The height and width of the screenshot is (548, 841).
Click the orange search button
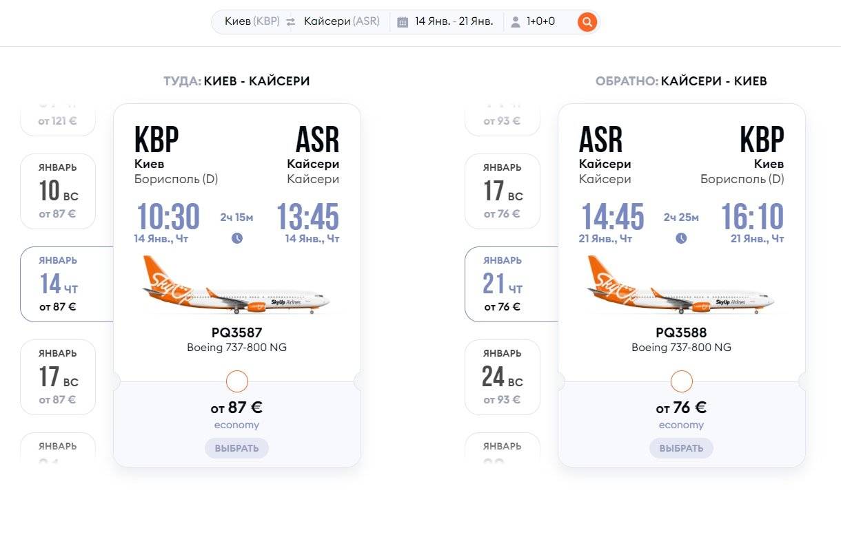(587, 22)
